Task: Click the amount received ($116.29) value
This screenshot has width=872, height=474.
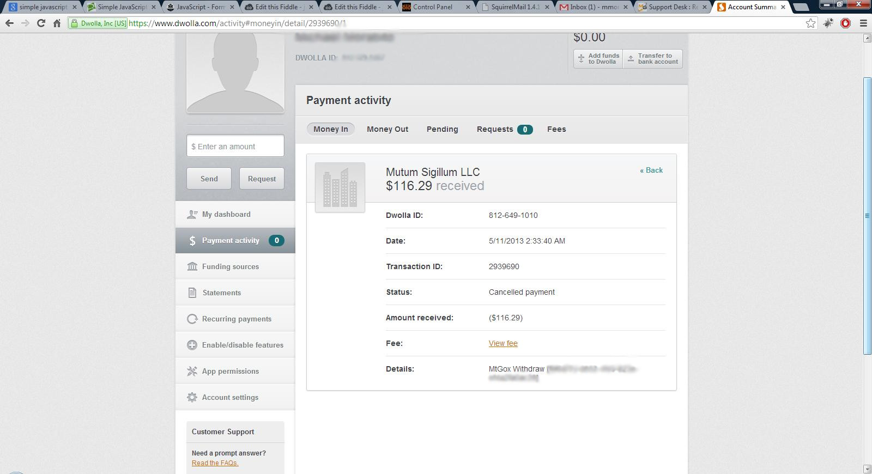Action: tap(506, 318)
